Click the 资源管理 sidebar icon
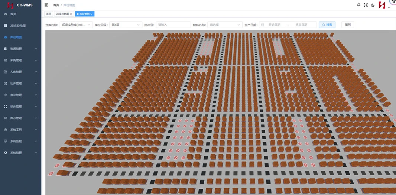Screen dimensions: 396x195 pyautogui.click(x=6, y=49)
